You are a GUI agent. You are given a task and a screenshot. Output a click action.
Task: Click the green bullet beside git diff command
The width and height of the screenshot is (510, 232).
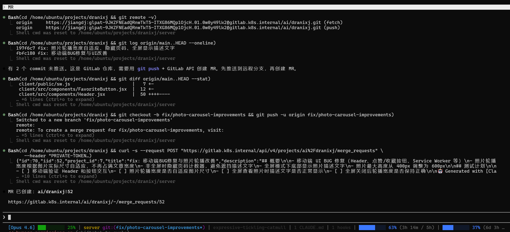(4, 79)
